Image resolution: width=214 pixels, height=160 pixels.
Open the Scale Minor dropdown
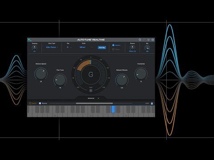click(x=86, y=47)
